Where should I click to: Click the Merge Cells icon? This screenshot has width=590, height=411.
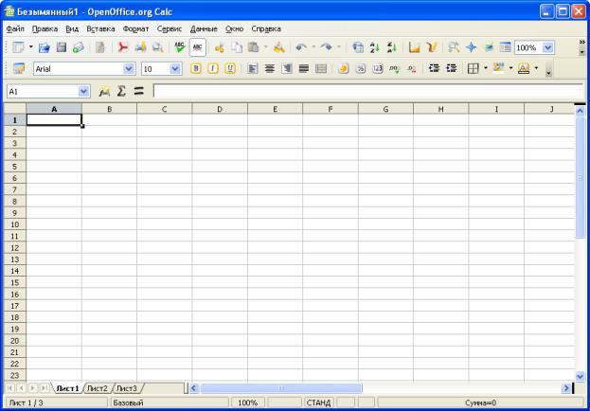tap(321, 68)
